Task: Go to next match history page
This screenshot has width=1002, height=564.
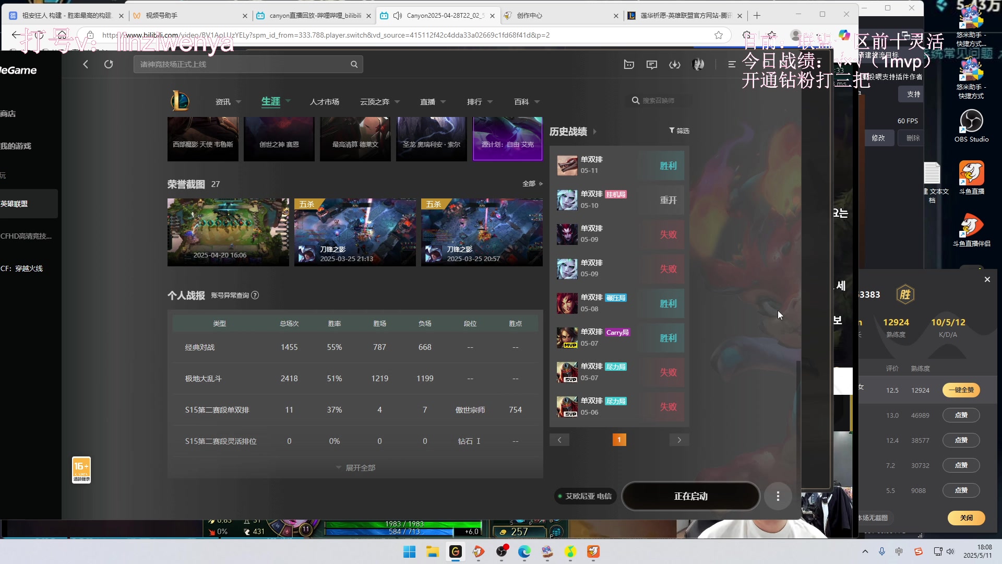Action: 679,440
